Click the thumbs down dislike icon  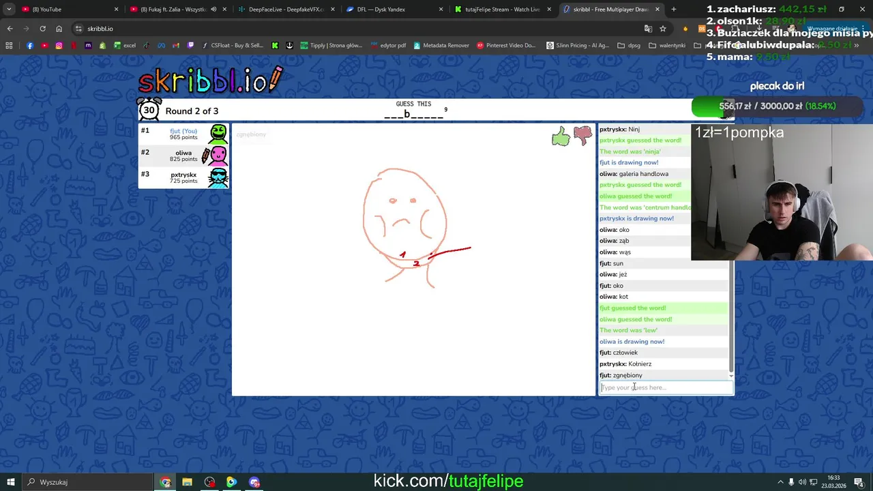582,136
